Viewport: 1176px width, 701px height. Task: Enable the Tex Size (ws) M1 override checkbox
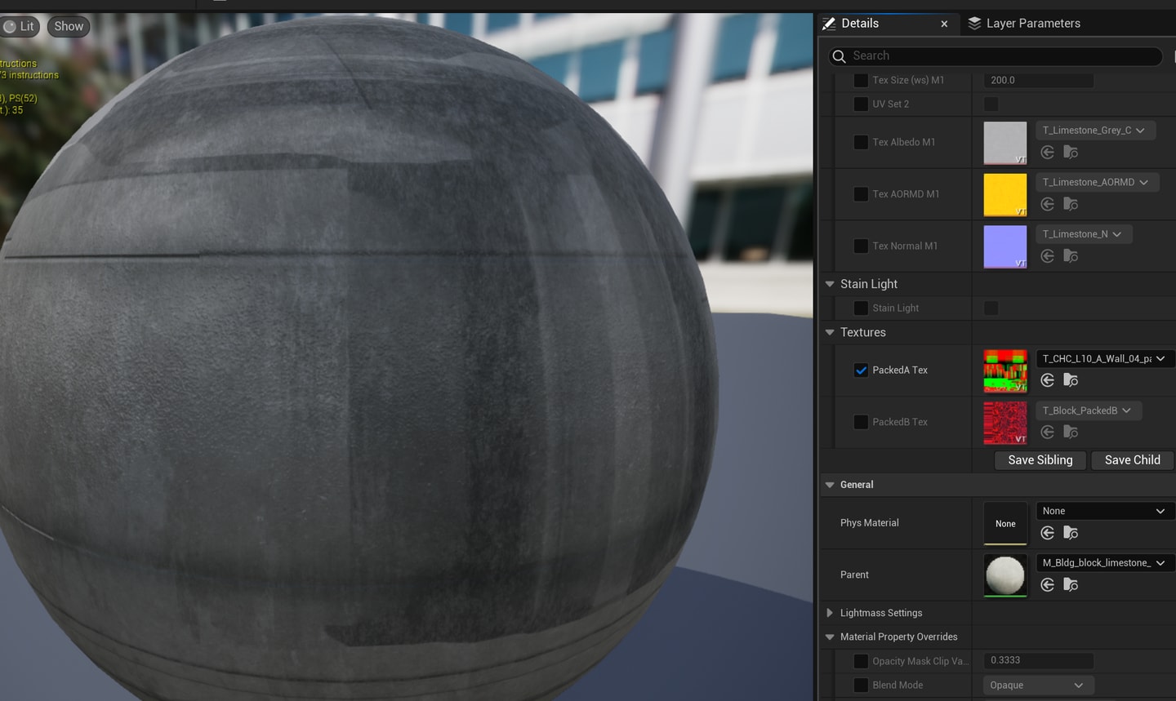pos(861,80)
